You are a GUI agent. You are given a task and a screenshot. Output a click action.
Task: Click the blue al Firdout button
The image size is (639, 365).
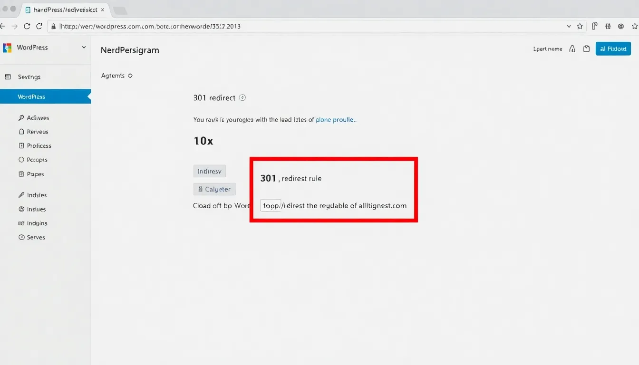pos(613,48)
